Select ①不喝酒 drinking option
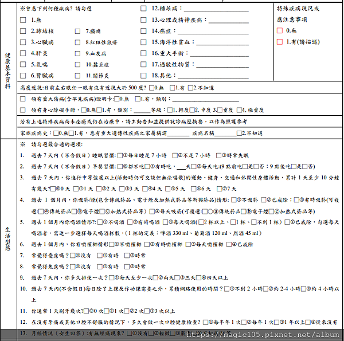344x341 pixels. coord(100,222)
